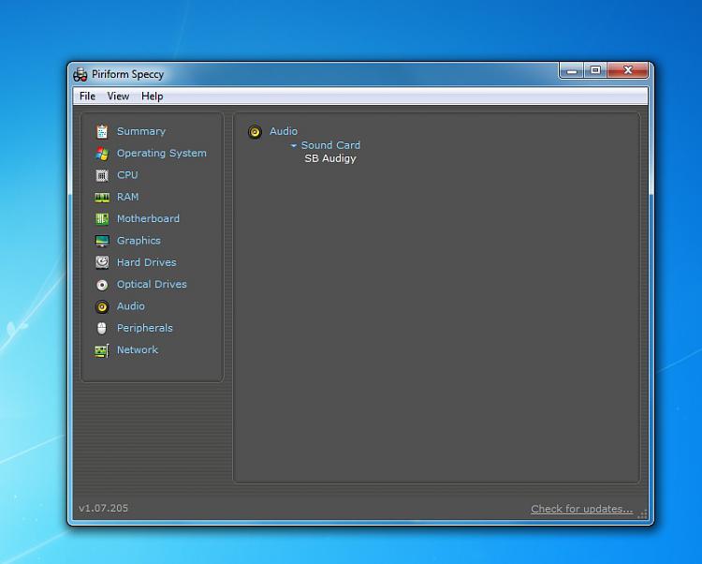Open the File menu

(87, 96)
